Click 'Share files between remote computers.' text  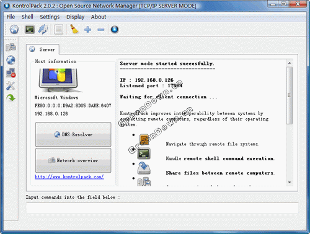coord(220,173)
